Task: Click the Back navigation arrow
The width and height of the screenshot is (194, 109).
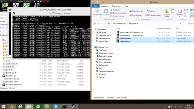Action: pyautogui.click(x=94, y=23)
